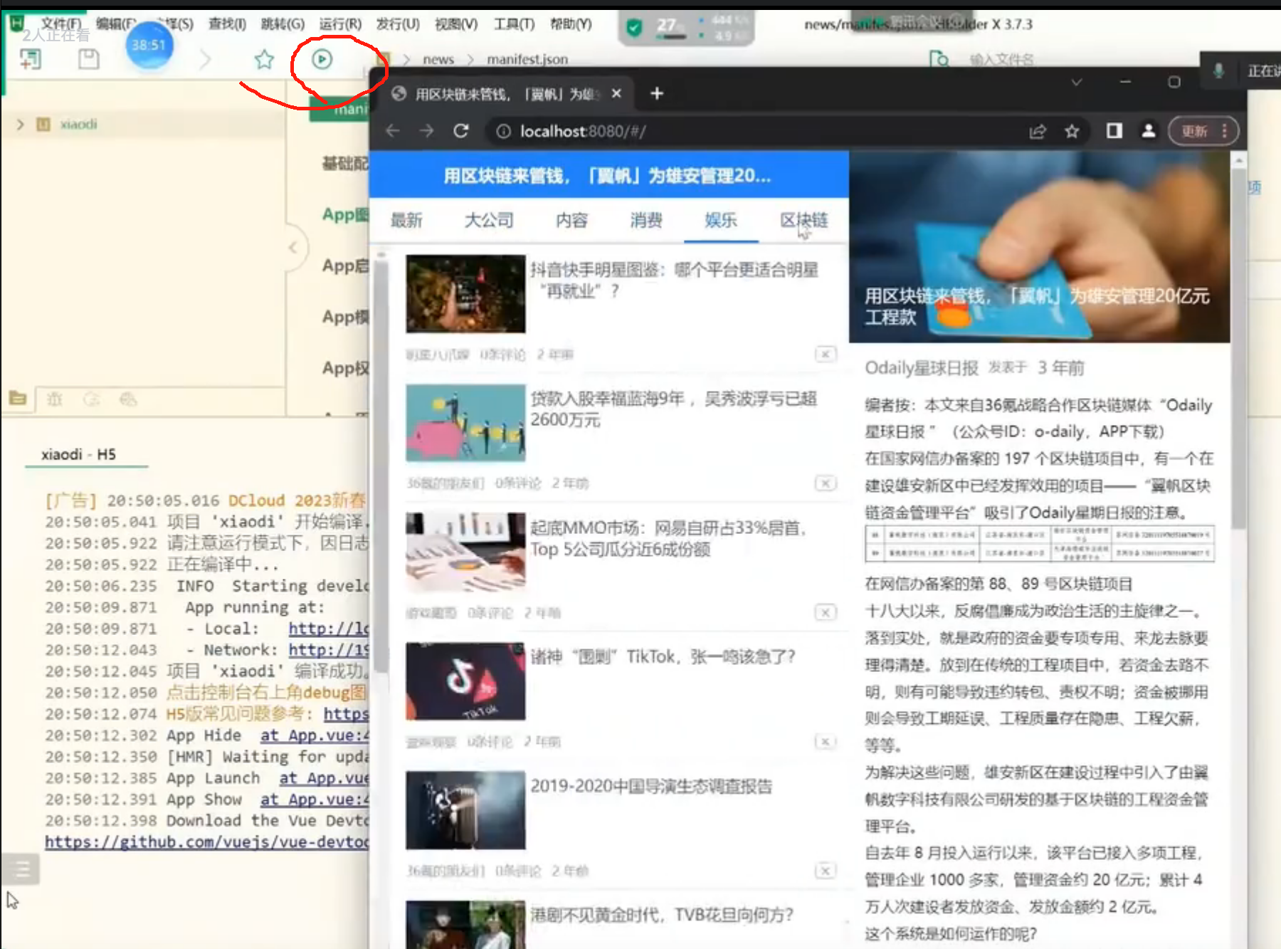The width and height of the screenshot is (1281, 949).
Task: Click the news breadcrumb in HBuilder path
Action: 438,60
